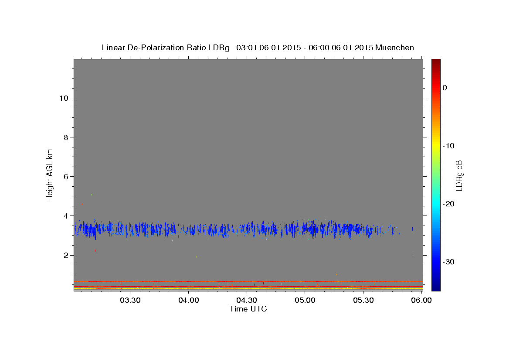Viewport: 523px width, 349px height.
Task: Click the 06:00 time tick label
Action: [421, 301]
